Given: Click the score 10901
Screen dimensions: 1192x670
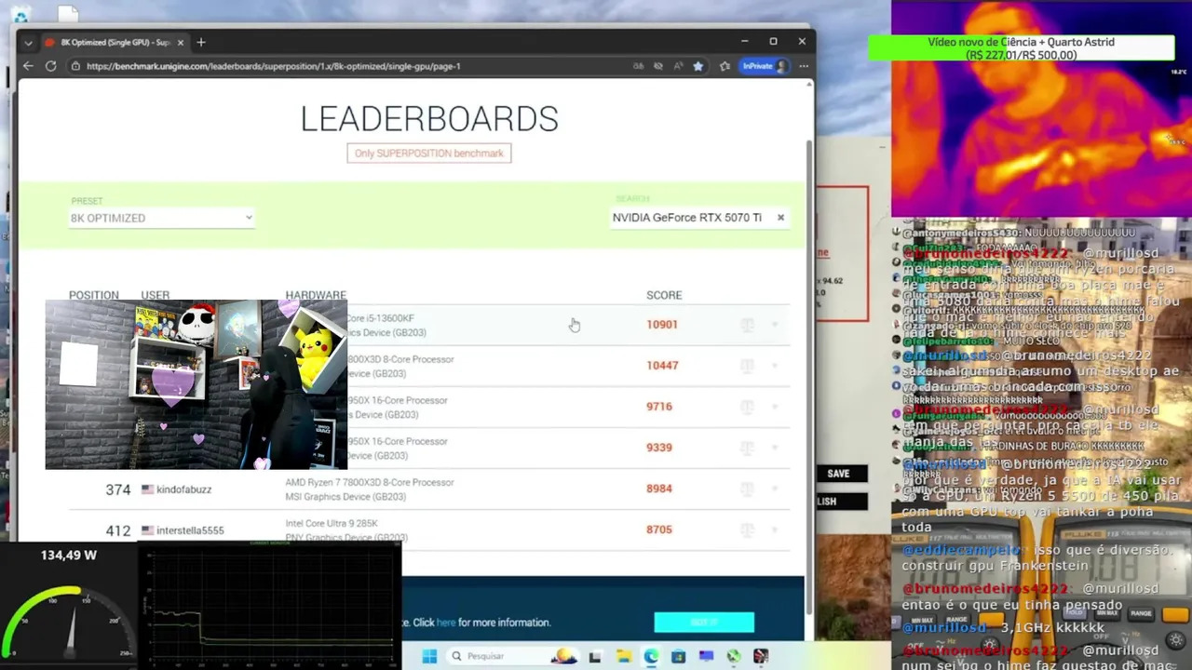Looking at the screenshot, I should tap(662, 325).
